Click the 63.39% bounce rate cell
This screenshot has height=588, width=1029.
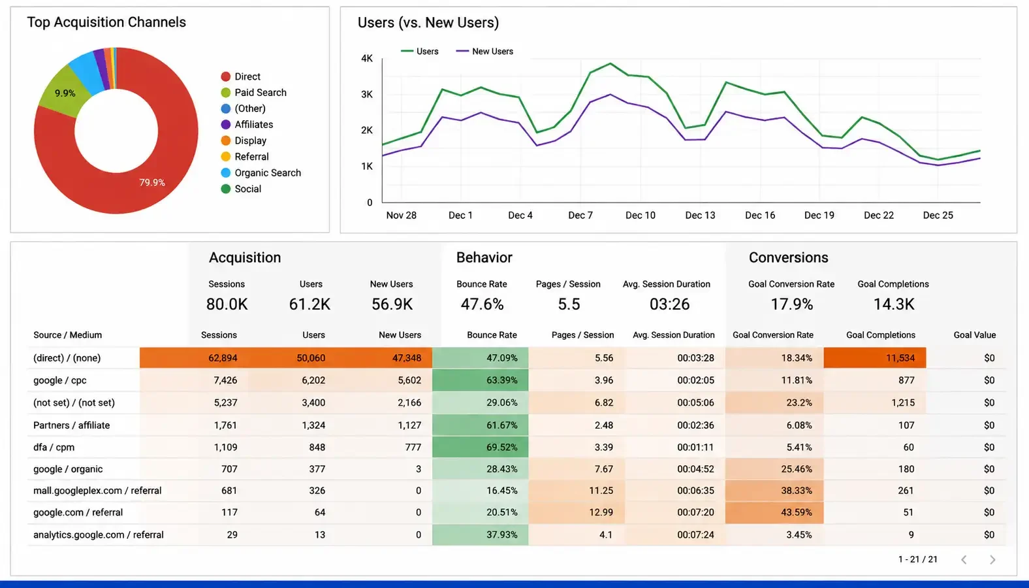481,380
